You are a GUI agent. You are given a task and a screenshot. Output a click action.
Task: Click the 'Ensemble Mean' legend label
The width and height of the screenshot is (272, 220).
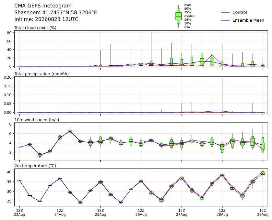click(248, 20)
